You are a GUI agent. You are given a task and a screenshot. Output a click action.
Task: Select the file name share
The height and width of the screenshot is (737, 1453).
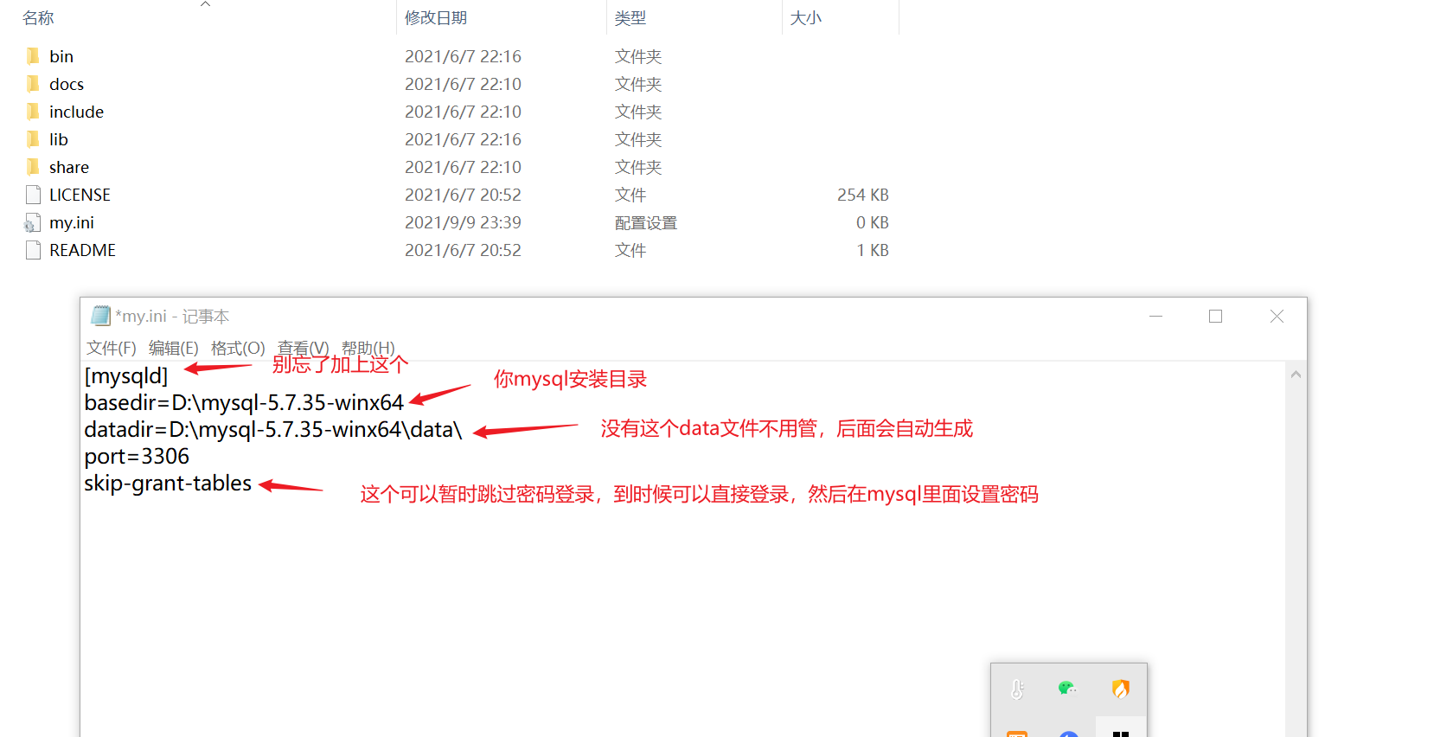click(69, 167)
